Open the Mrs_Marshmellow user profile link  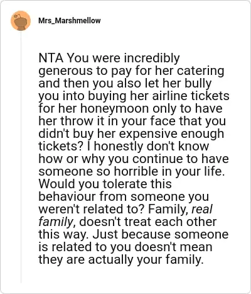pos(70,21)
